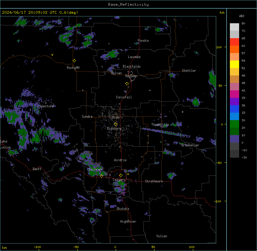Click the yellow 54 dBZ legend swatch
Image resolution: width=257 pixels, height=251 pixels.
234,64
